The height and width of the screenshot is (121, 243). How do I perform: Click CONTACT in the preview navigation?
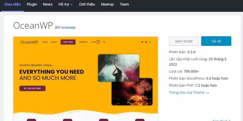83,42
